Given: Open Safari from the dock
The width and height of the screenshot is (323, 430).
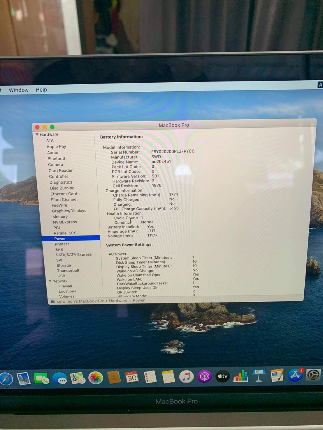Looking at the screenshot, I should tap(6, 379).
